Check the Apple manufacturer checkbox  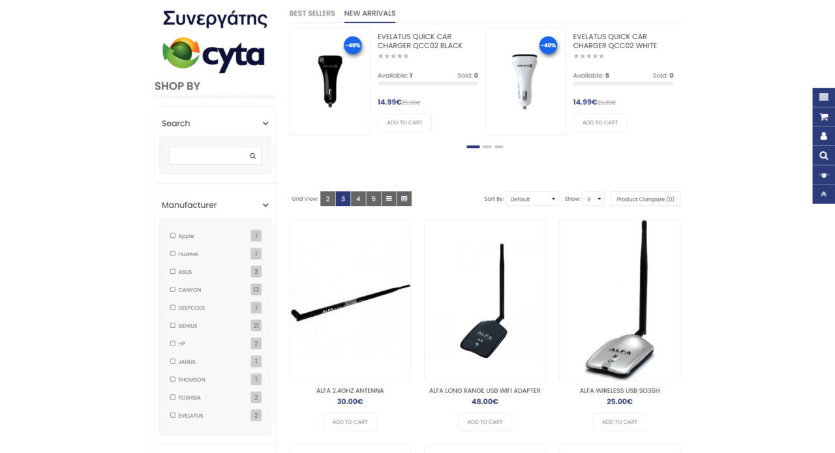point(173,236)
